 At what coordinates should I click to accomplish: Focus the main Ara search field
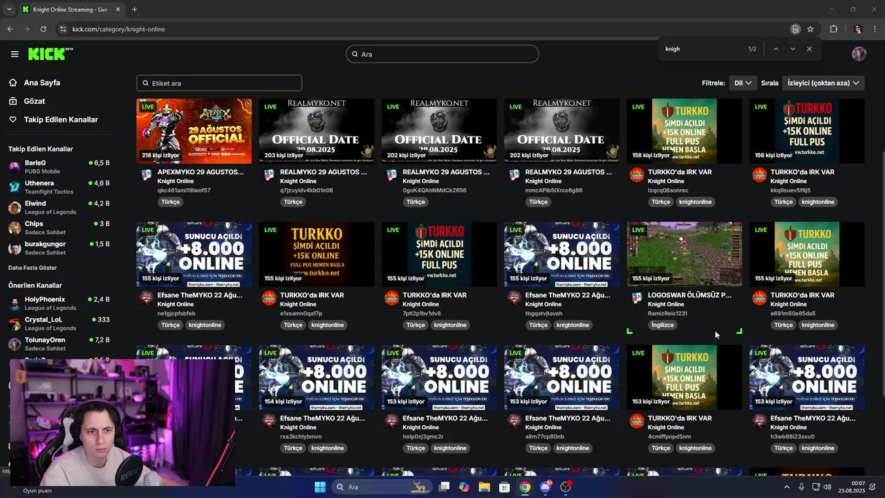point(442,54)
